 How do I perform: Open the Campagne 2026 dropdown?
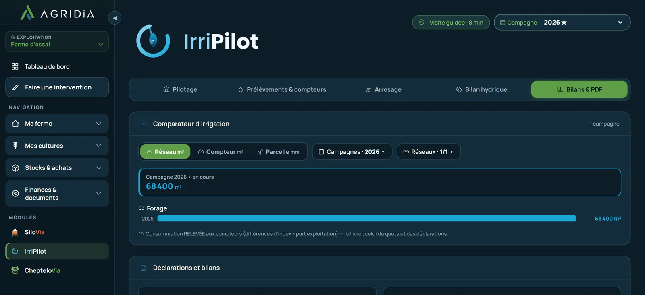click(562, 22)
